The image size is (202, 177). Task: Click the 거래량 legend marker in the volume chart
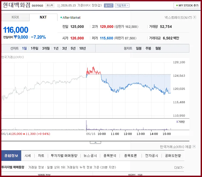(177, 122)
